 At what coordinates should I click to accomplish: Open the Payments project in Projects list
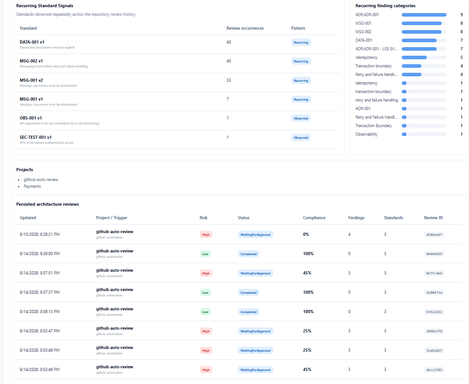coord(32,186)
